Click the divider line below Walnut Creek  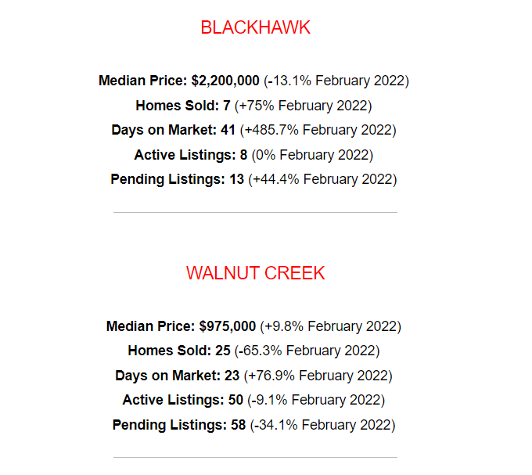[x=255, y=457]
